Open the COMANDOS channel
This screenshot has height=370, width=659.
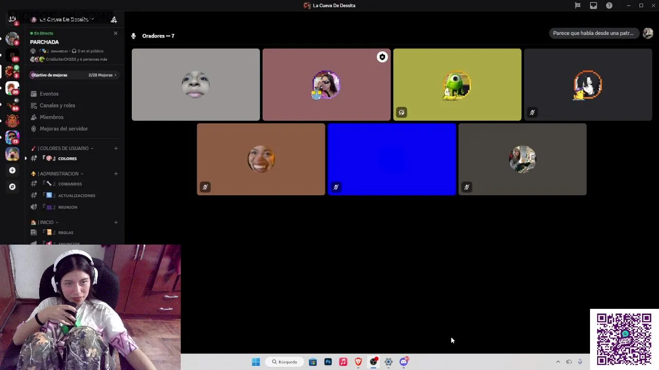point(74,184)
